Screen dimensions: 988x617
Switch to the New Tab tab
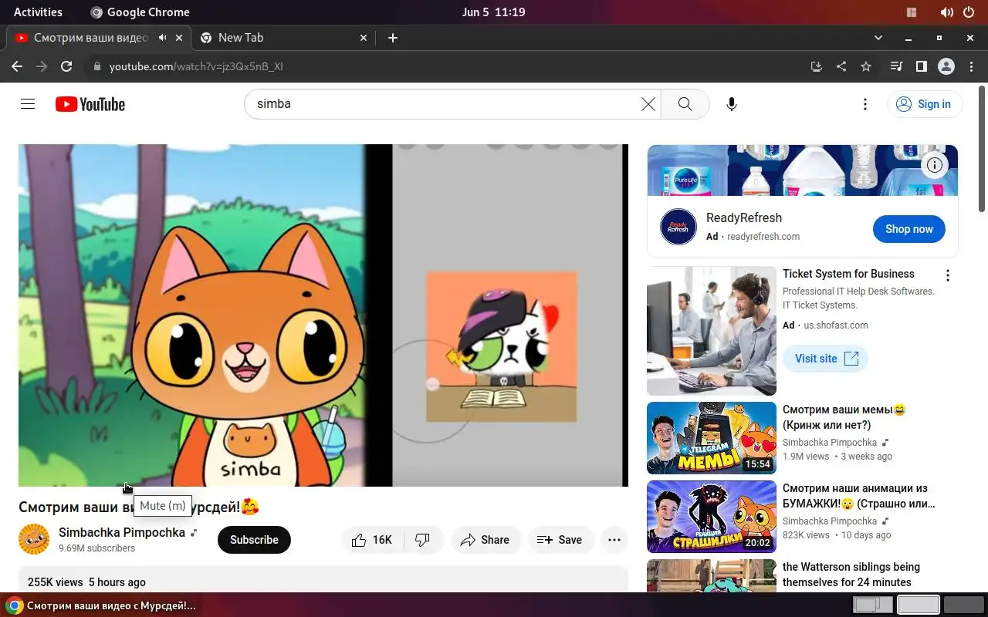point(283,37)
